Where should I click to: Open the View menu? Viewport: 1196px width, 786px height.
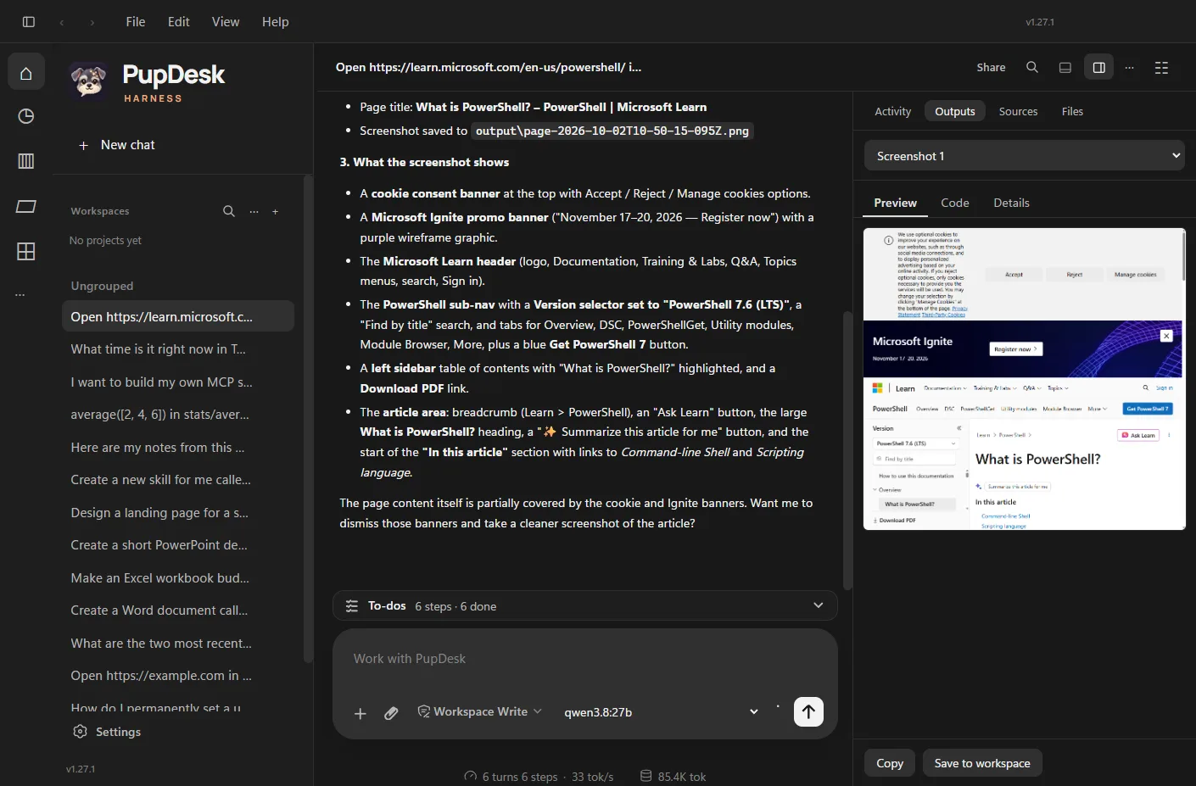(226, 22)
